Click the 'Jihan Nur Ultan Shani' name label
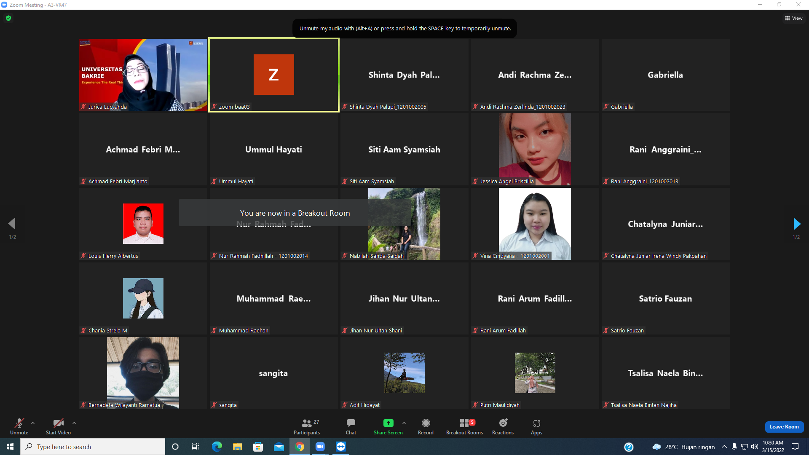Image resolution: width=809 pixels, height=455 pixels. pyautogui.click(x=375, y=331)
